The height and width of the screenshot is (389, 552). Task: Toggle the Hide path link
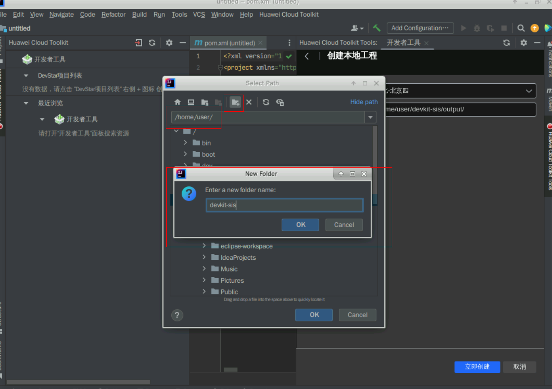(364, 102)
